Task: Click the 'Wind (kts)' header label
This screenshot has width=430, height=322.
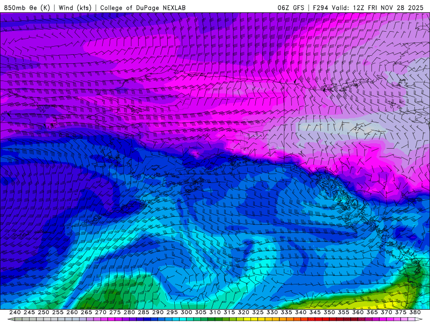Action: click(75, 8)
